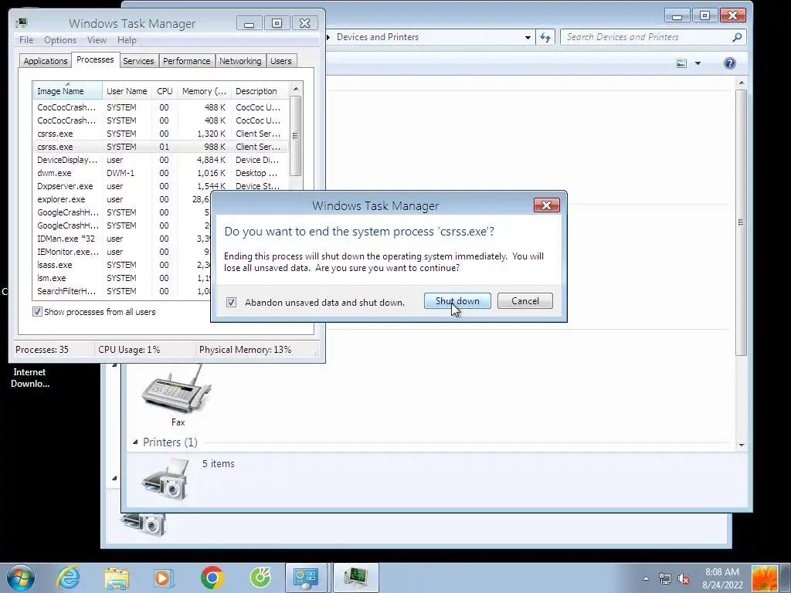Click Shut down in the csrss.exe dialog
The height and width of the screenshot is (593, 791).
click(x=457, y=301)
